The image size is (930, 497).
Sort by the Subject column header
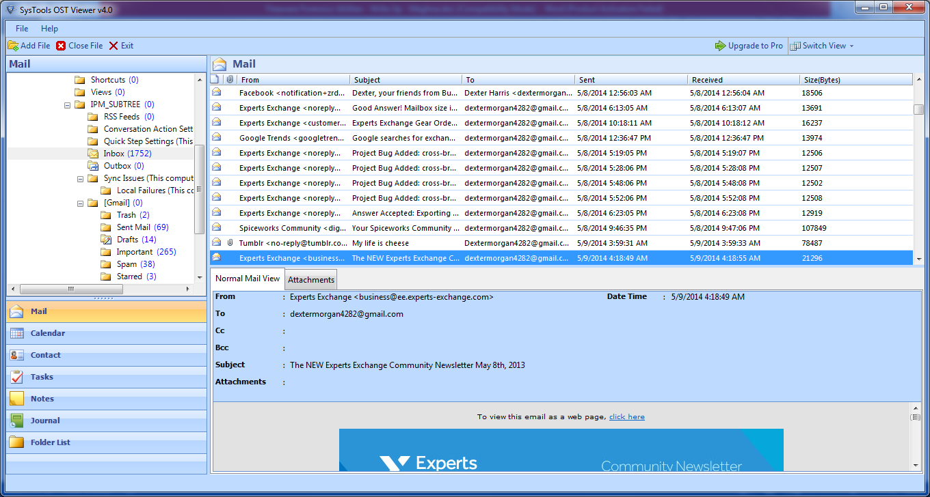(406, 80)
